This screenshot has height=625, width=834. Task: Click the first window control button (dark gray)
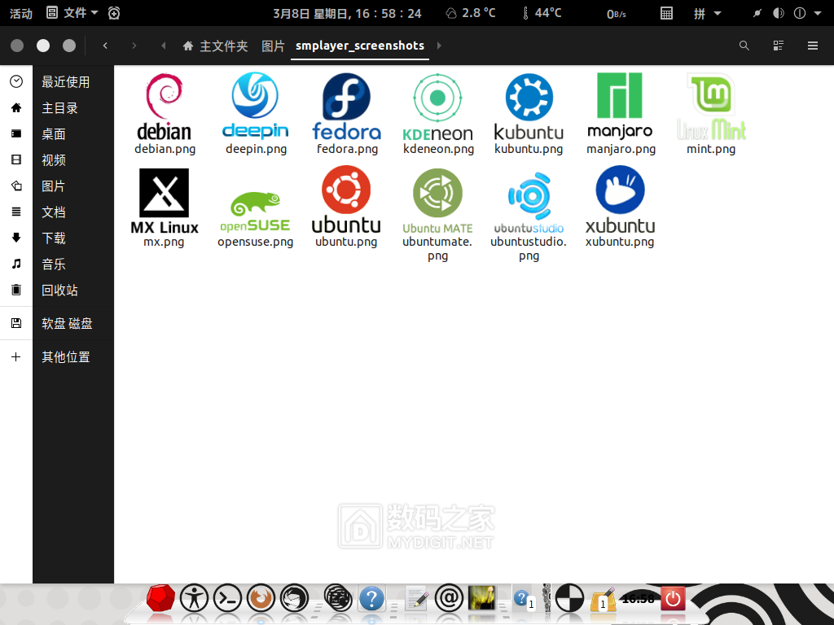(17, 46)
